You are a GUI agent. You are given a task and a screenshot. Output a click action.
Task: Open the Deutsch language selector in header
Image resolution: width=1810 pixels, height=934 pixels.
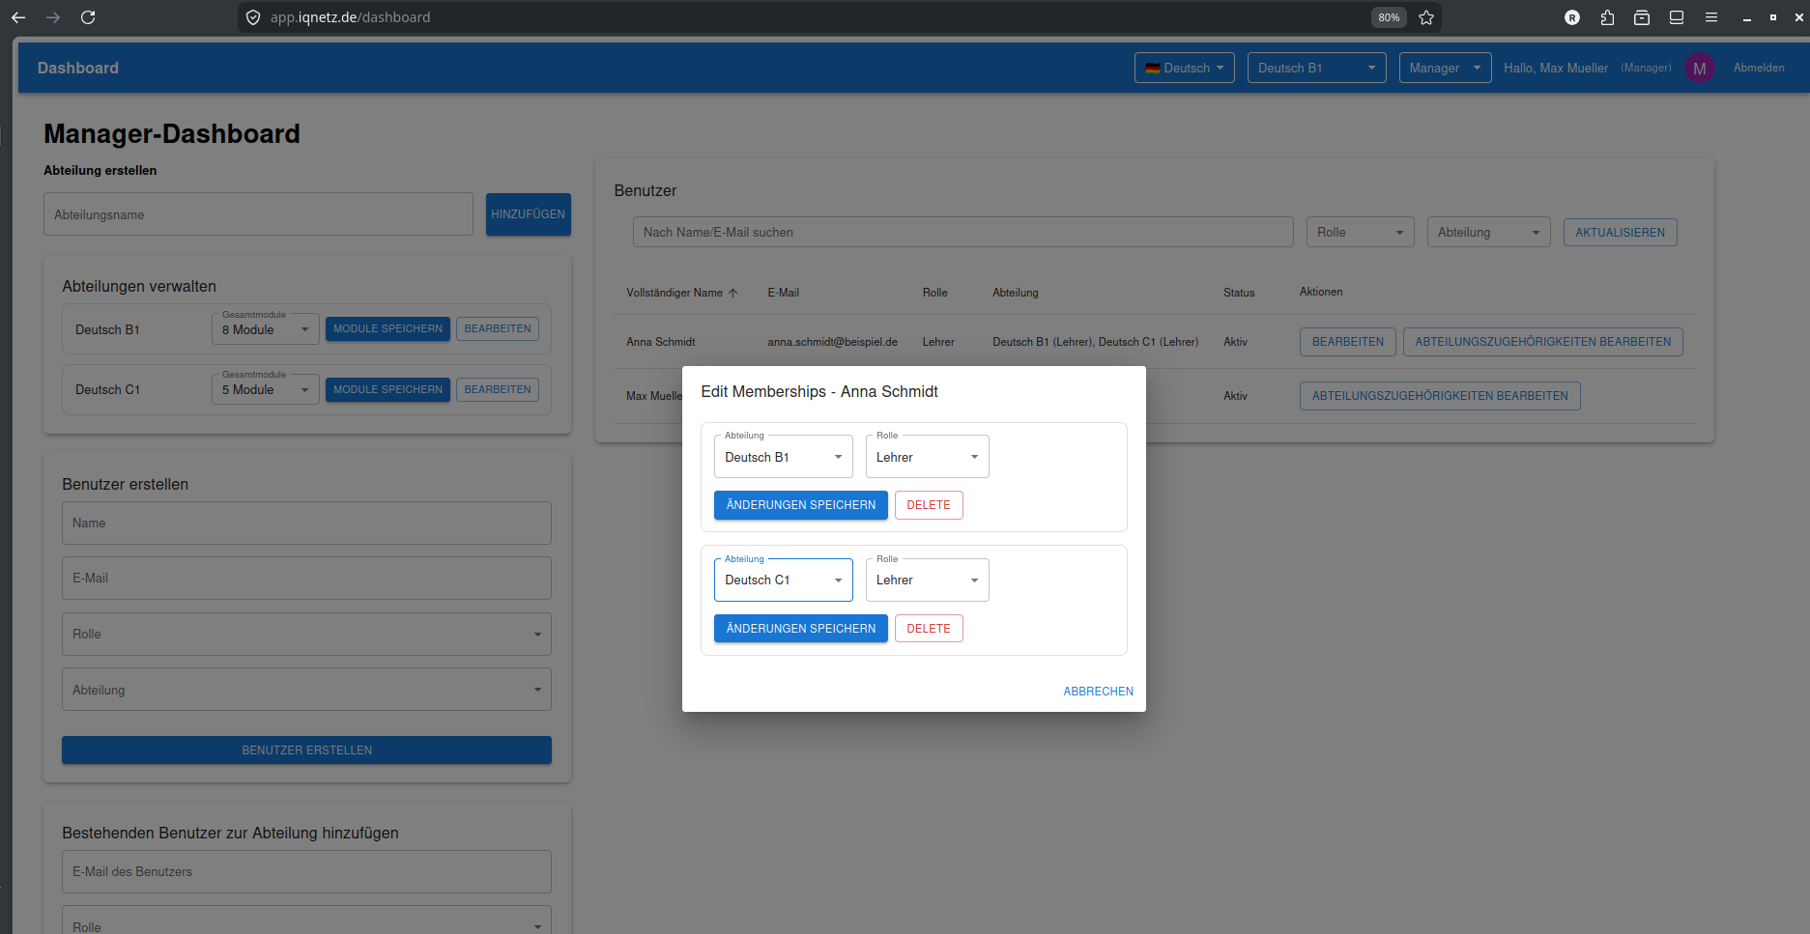(x=1184, y=68)
